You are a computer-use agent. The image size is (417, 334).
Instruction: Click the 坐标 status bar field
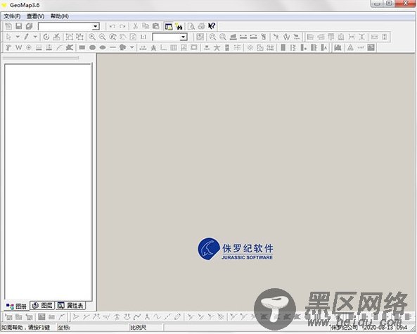pos(92,328)
